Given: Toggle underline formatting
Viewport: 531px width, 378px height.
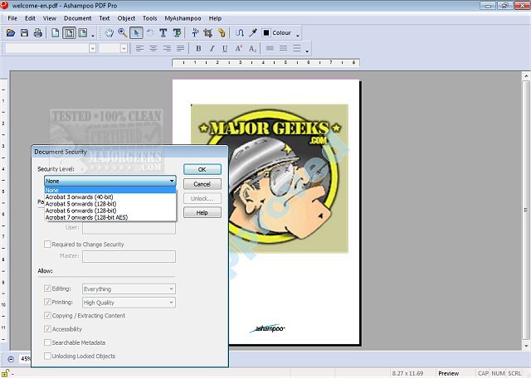Looking at the screenshot, I should pos(225,49).
